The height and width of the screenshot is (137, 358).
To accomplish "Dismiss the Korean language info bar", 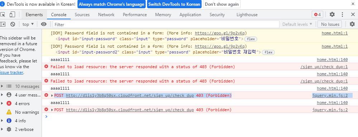I will [353, 4].
